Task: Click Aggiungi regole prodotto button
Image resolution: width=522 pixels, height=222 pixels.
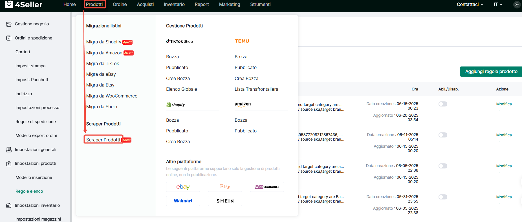Action: coord(491,72)
